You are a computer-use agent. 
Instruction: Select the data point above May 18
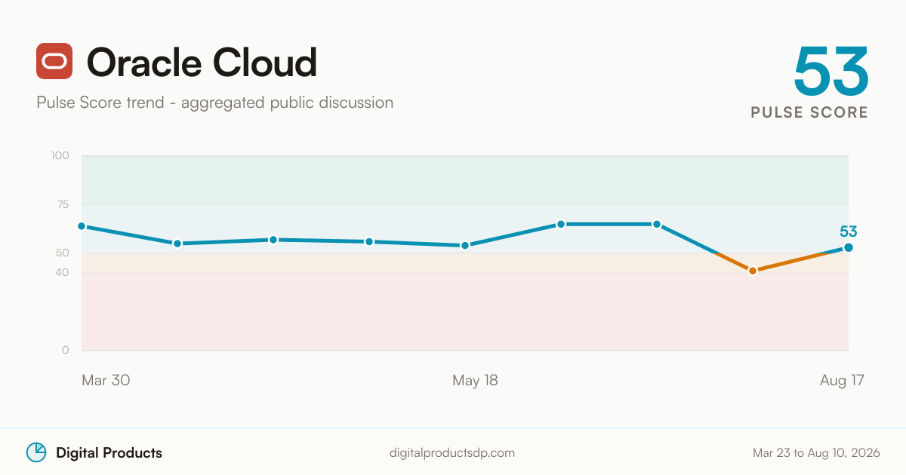pos(465,245)
